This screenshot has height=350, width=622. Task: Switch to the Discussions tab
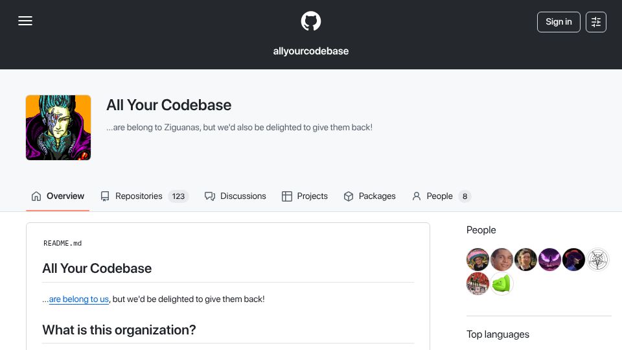click(x=235, y=196)
